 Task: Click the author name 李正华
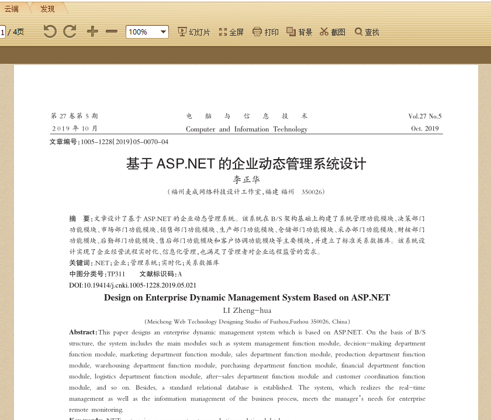click(246, 180)
